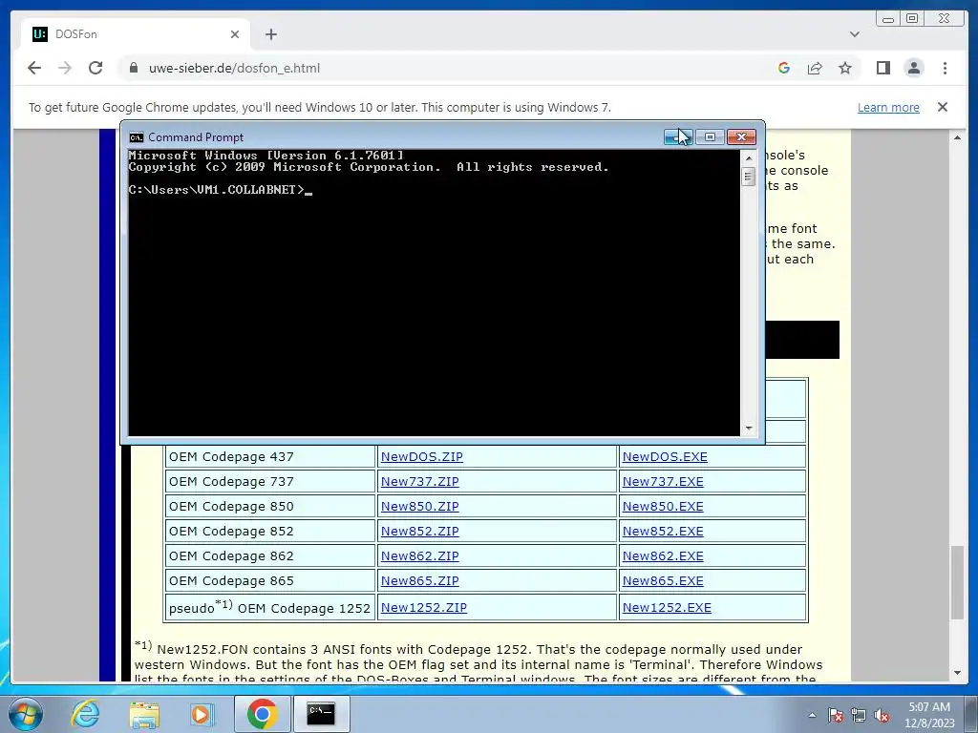This screenshot has width=978, height=733.
Task: Download New852.ZIP
Action: click(x=420, y=532)
